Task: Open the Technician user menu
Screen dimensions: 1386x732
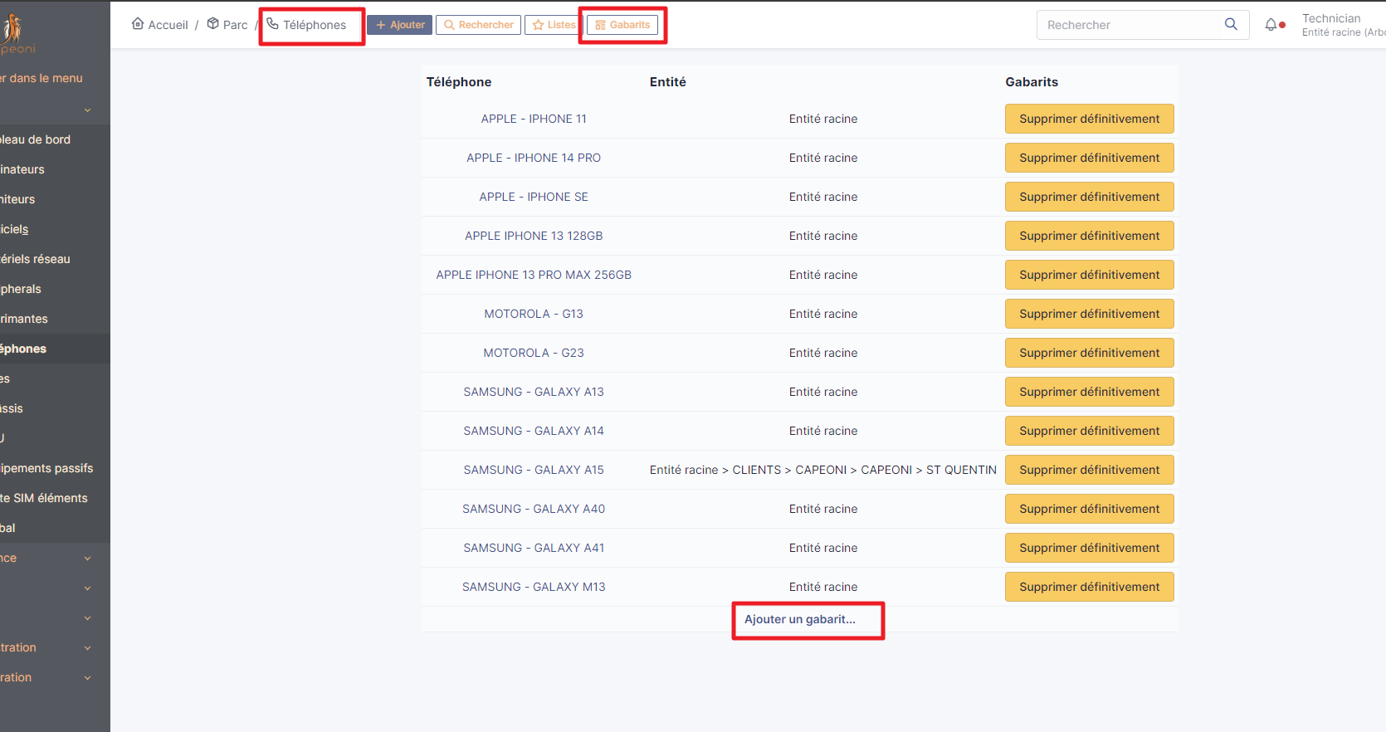Action: pyautogui.click(x=1343, y=25)
